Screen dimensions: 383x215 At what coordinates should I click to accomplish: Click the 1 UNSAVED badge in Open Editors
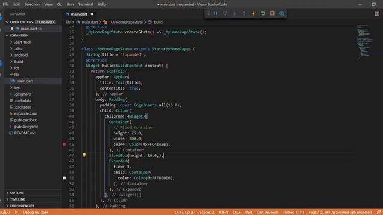[45, 22]
